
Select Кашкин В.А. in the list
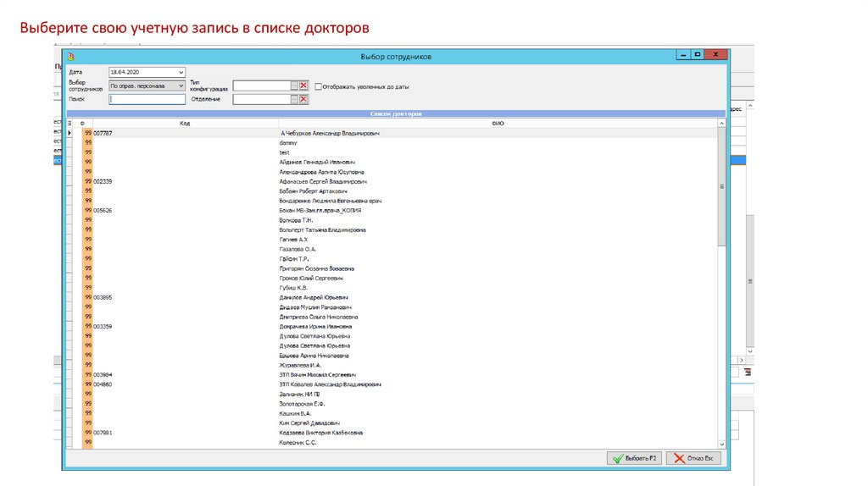295,413
